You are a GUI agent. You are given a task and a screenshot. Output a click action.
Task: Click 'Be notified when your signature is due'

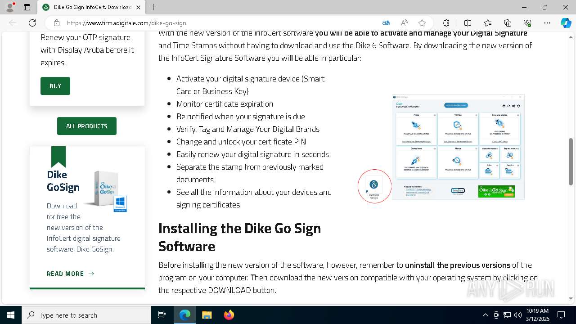241,117
